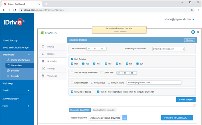Image resolution: width=202 pixels, height=125 pixels.
Task: Switch to Restore to OpenSUSE tab
Action: click(80, 110)
